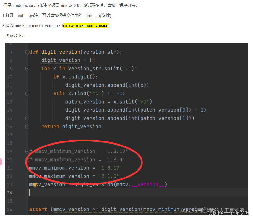
Task: Click line number 24 in the gutter
Action: click(9, 193)
